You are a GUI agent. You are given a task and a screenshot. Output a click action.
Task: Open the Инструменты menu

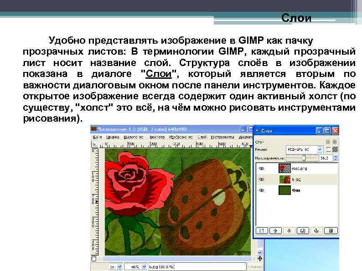pyautogui.click(x=222, y=137)
